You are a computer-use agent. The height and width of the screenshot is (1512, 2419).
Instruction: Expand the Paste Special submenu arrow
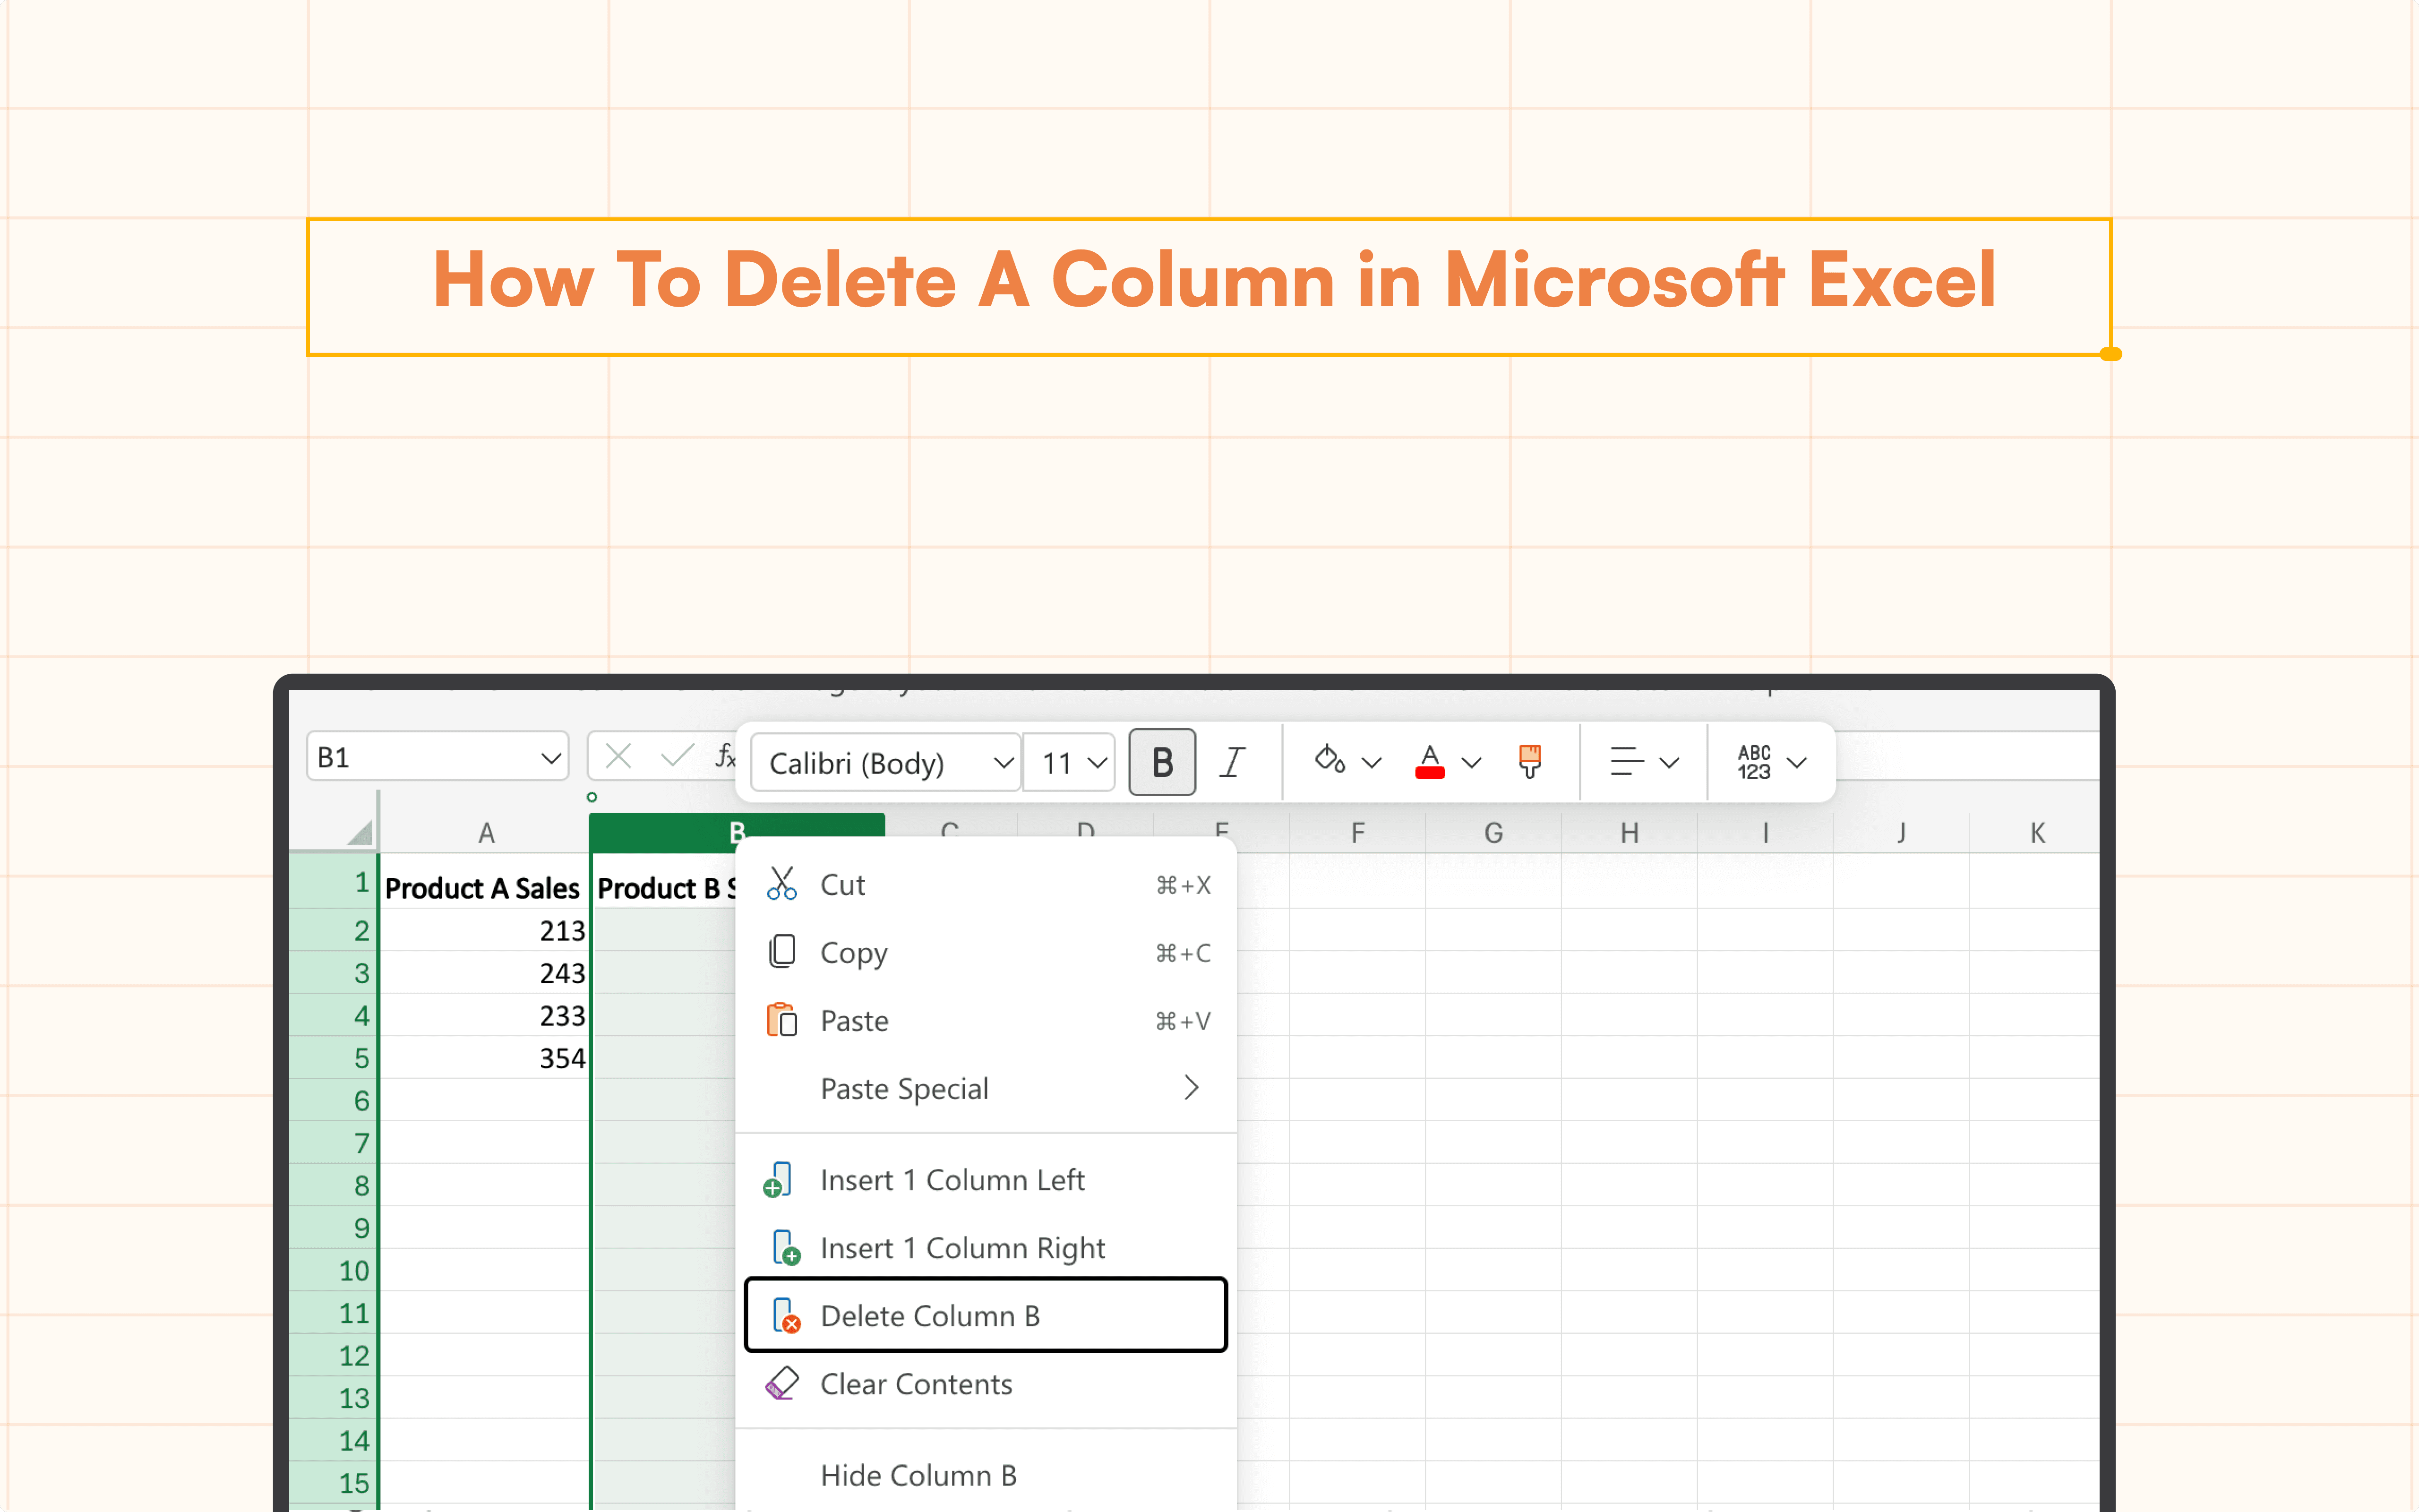1191,1088
